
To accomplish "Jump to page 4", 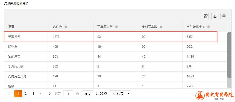I will click(41, 94).
